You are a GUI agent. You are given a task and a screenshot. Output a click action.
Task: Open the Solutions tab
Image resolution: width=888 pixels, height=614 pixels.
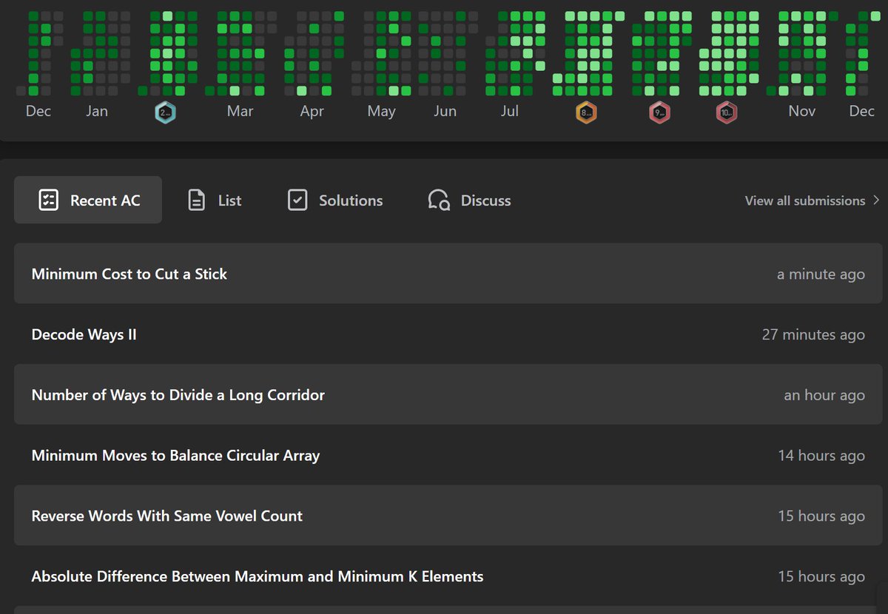pyautogui.click(x=334, y=200)
